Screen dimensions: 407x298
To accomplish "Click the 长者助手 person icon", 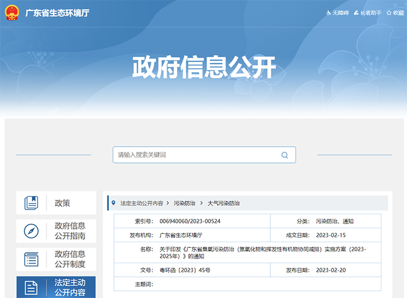I will click(x=356, y=13).
